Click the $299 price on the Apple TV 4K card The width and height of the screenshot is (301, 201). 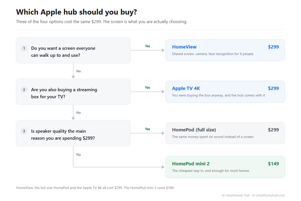[273, 88]
